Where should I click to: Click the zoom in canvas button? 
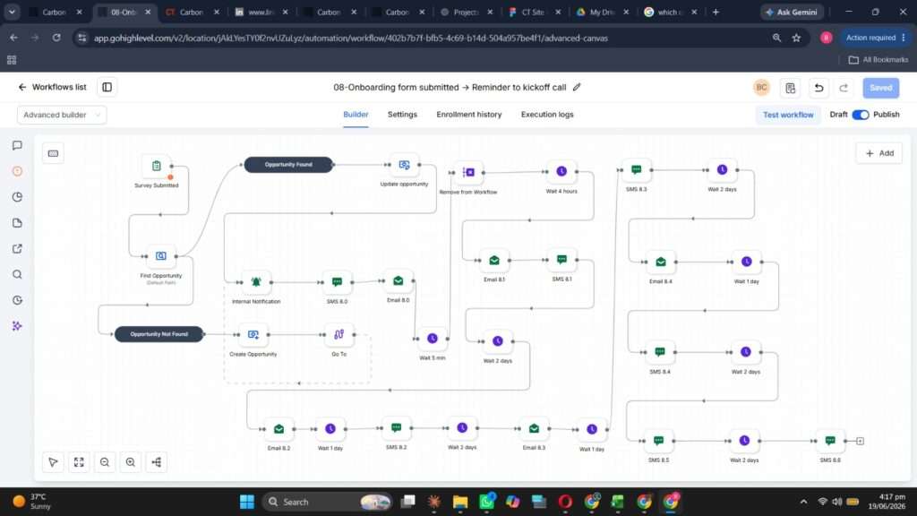pos(131,462)
